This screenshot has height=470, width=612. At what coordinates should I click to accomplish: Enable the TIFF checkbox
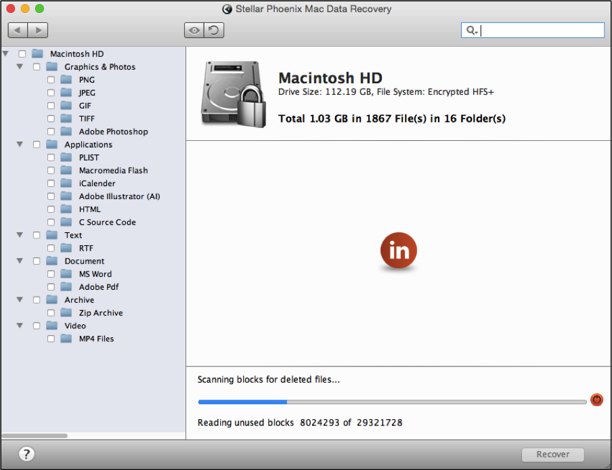51,119
